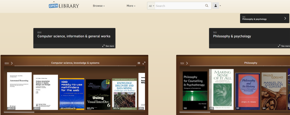Switch computer science shelf to list view icon

[139, 63]
